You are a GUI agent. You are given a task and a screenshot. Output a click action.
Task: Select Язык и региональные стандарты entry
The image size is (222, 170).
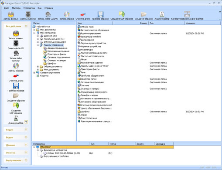point(95,121)
